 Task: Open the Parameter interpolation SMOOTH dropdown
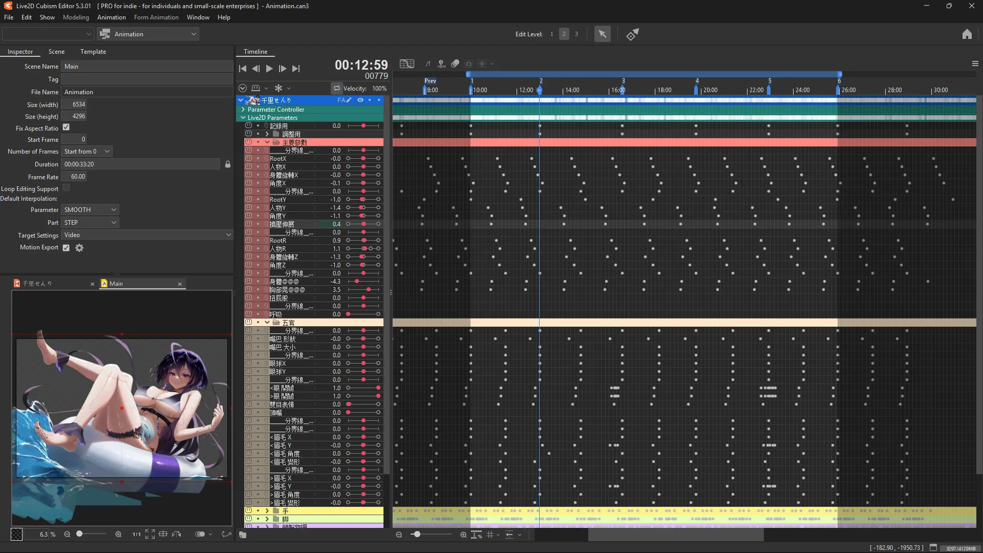coord(90,210)
